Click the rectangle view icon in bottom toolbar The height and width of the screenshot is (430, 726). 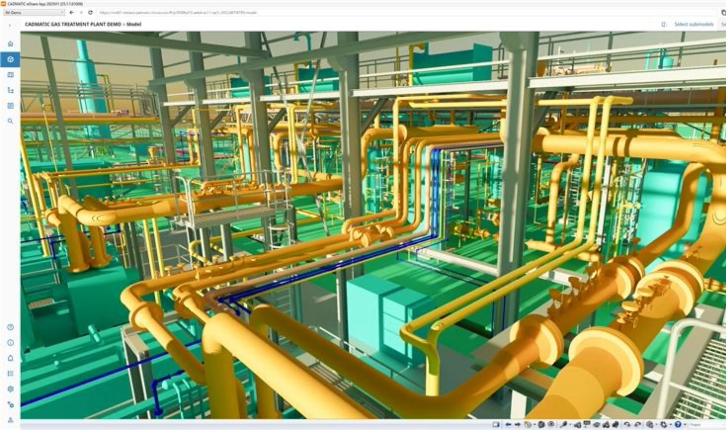pyautogui.click(x=496, y=425)
